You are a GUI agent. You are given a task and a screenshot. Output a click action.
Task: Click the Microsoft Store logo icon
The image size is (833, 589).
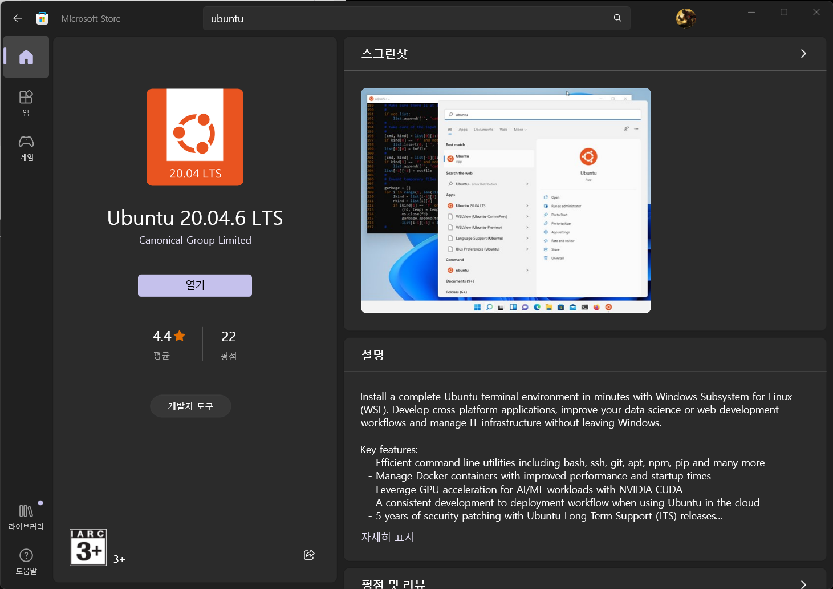[42, 18]
